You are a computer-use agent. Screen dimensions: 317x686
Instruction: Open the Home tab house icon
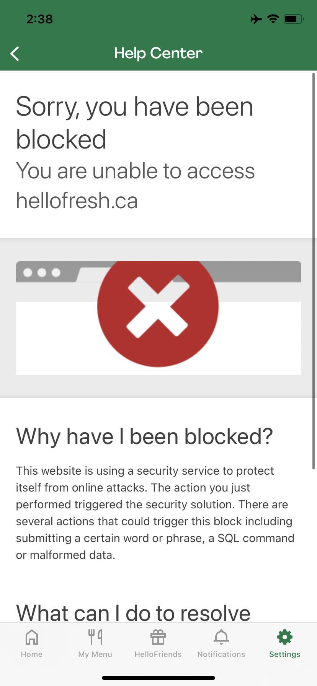pyautogui.click(x=31, y=637)
